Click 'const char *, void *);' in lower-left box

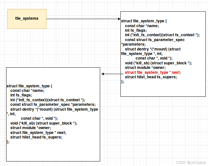click(x=39, y=118)
